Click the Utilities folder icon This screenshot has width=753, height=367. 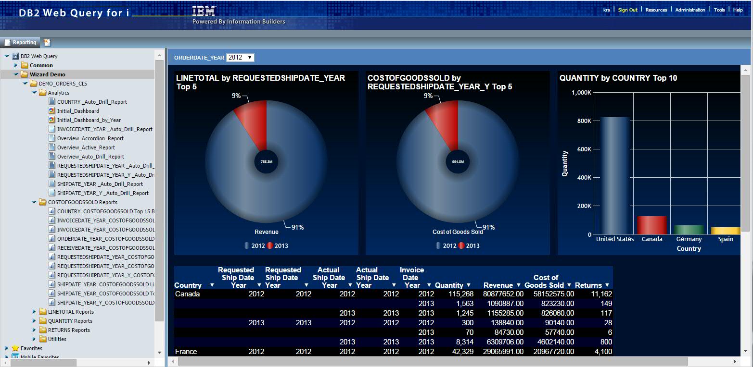click(43, 339)
